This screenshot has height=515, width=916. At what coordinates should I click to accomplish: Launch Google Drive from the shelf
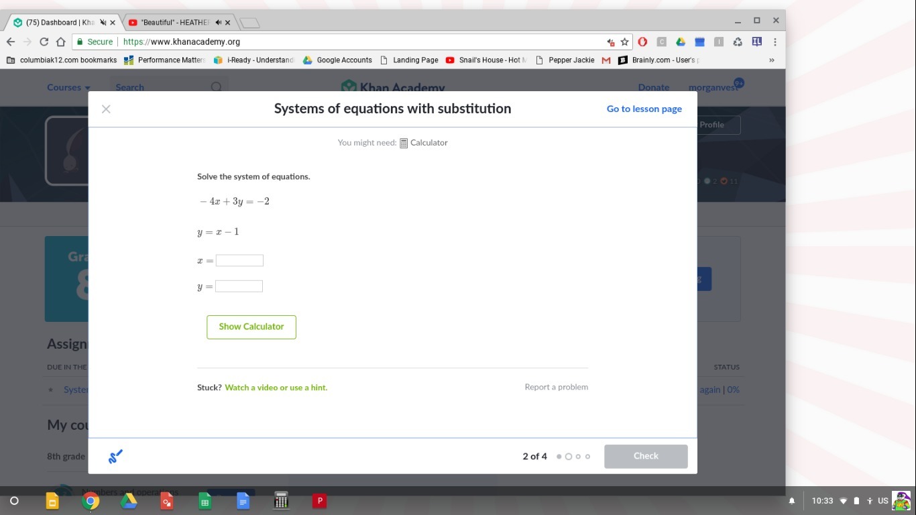(129, 501)
